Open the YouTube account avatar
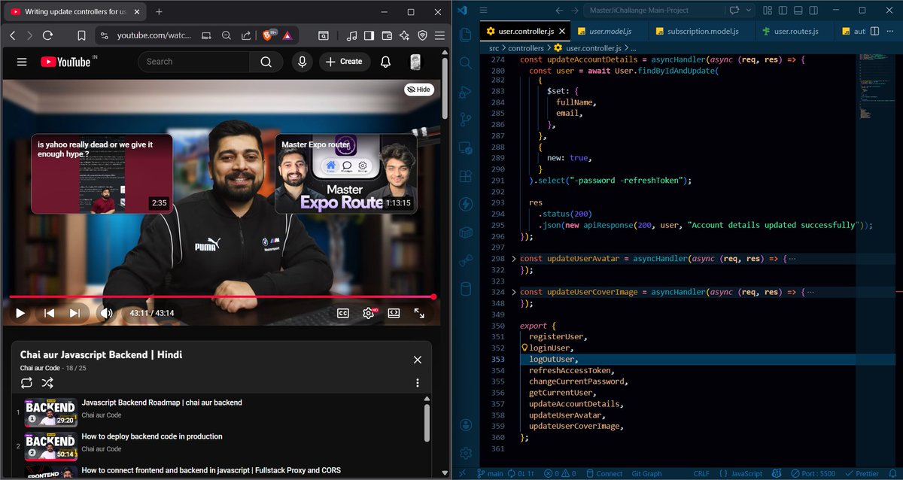 (415, 62)
